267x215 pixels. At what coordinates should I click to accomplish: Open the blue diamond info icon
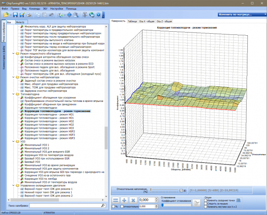[x=69, y=15]
